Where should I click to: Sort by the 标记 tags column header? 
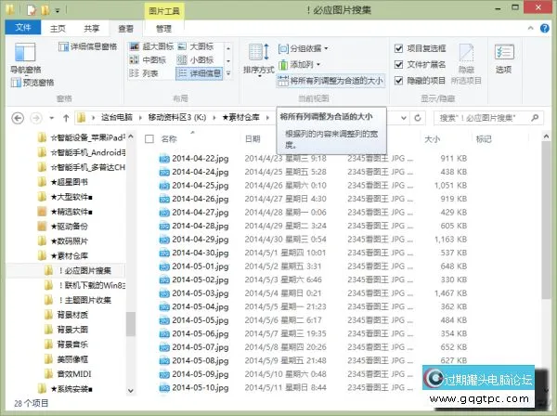tap(484, 139)
